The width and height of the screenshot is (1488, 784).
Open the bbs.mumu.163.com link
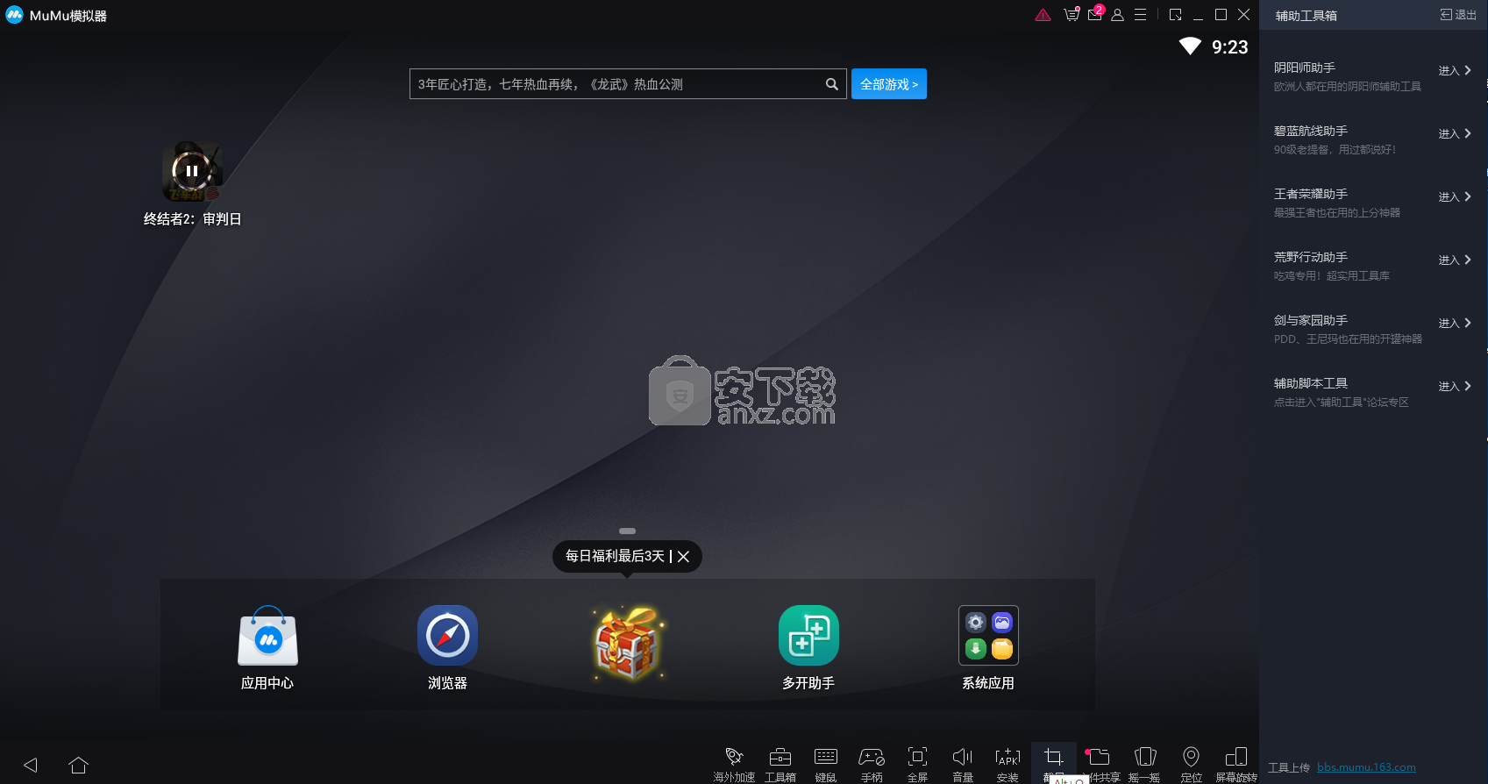coord(1366,767)
